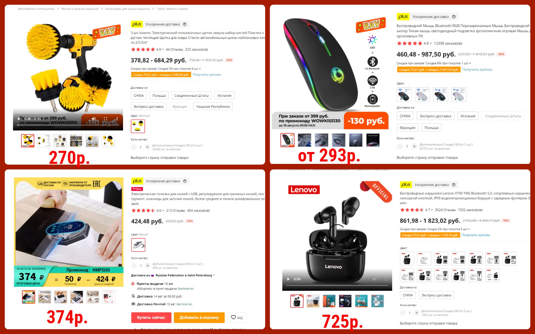Choose Испания shipping for wireless mouse
This screenshot has width=535, height=334.
pos(468,116)
